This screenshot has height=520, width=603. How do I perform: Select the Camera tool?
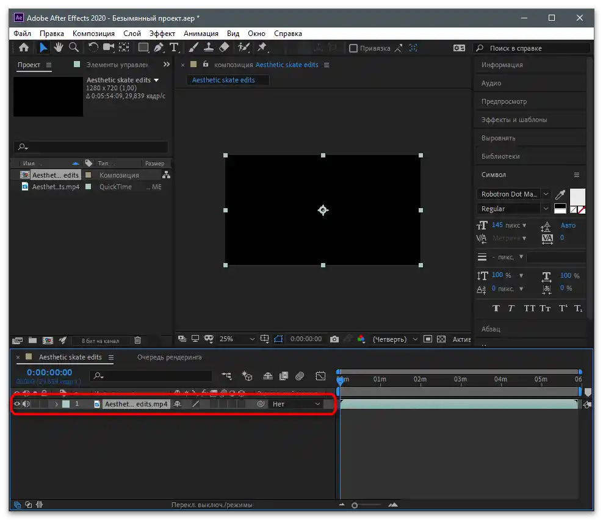[x=109, y=48]
